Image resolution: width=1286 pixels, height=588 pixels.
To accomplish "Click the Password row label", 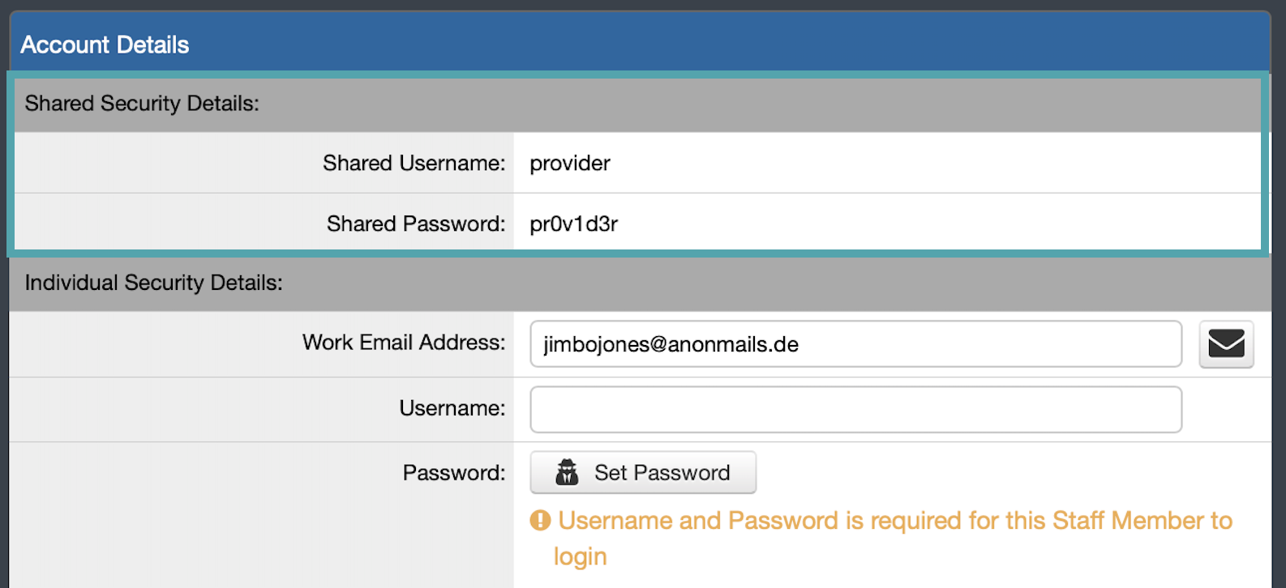I will 454,472.
